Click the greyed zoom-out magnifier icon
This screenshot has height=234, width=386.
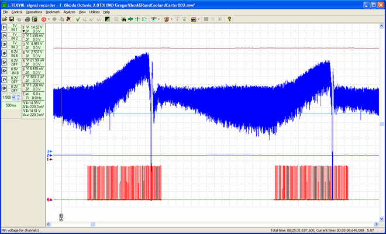tap(116, 19)
